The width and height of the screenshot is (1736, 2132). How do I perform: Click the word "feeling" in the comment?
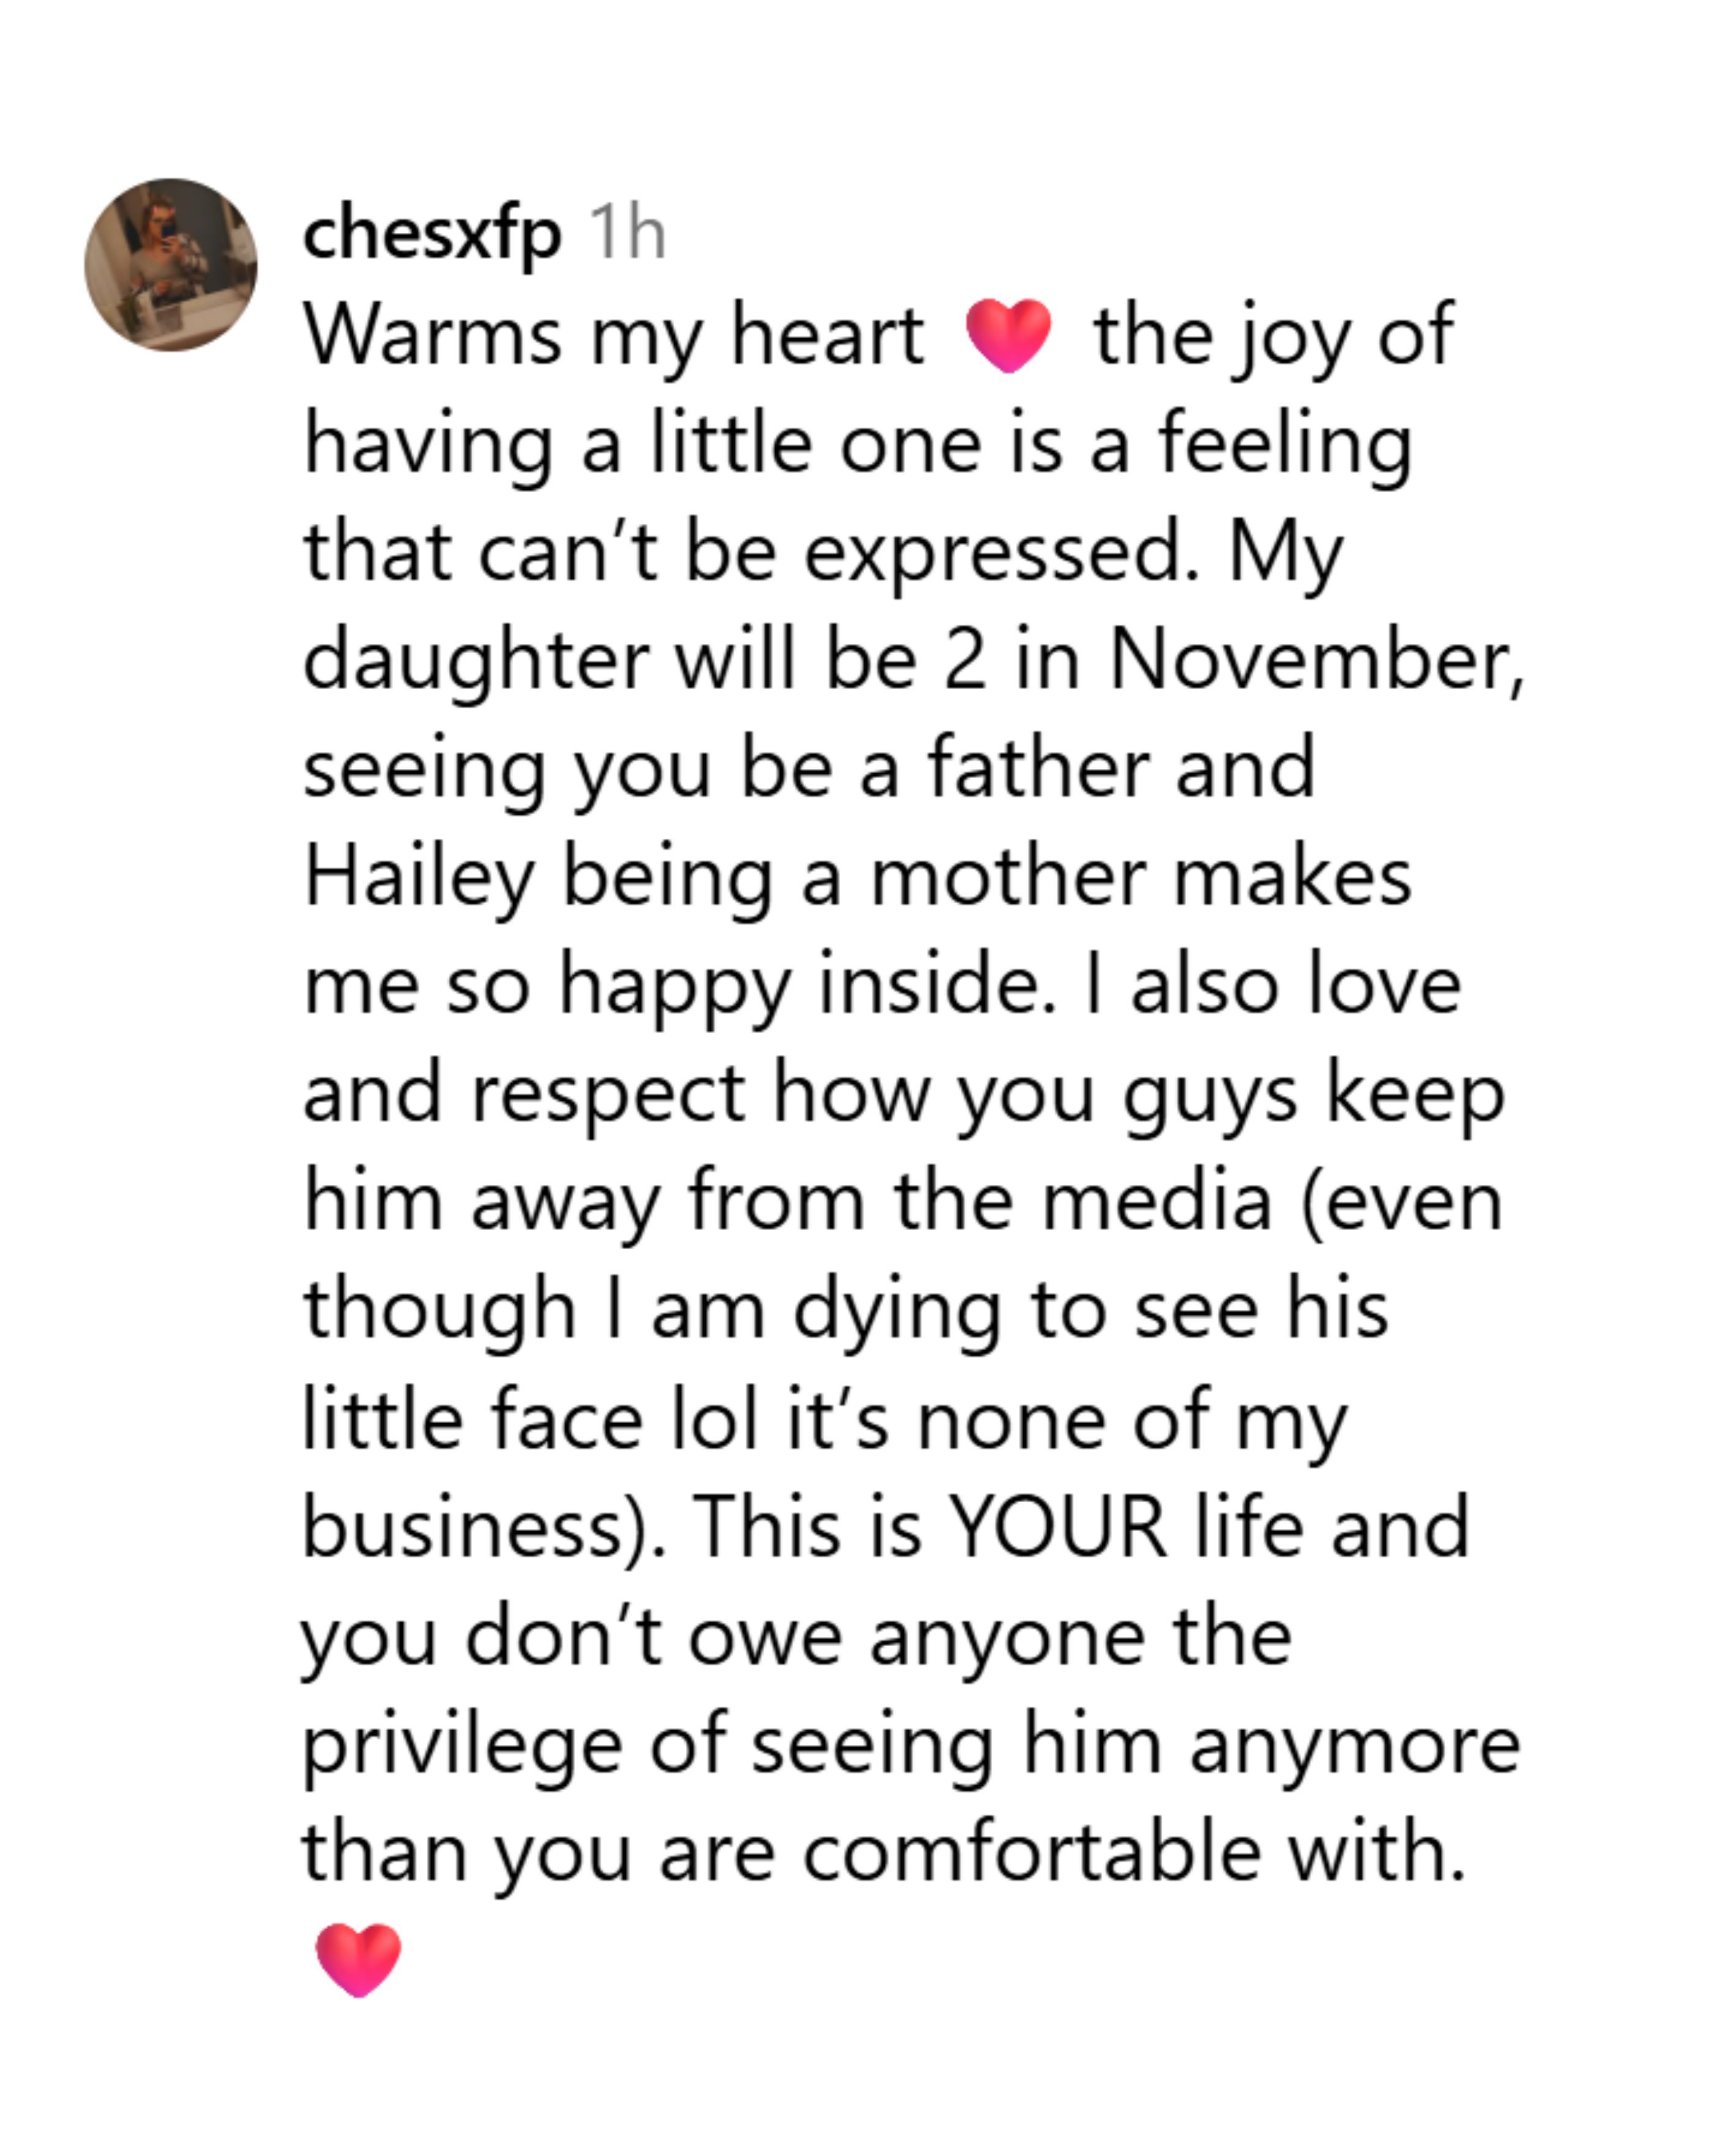coord(1285,445)
